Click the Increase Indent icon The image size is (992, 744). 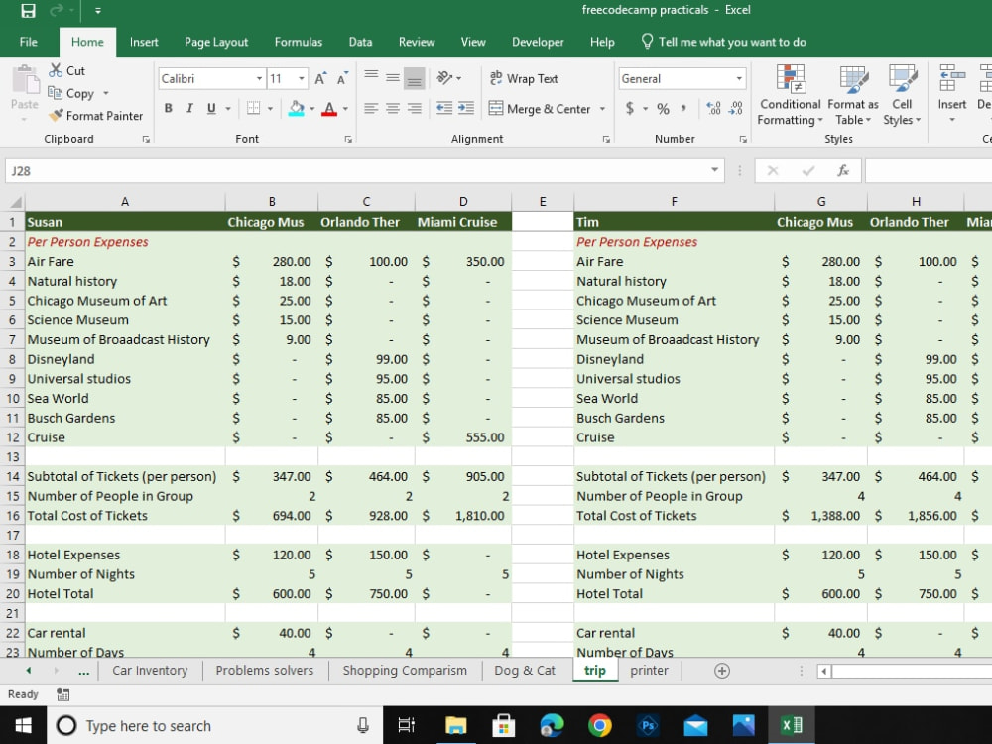(466, 108)
